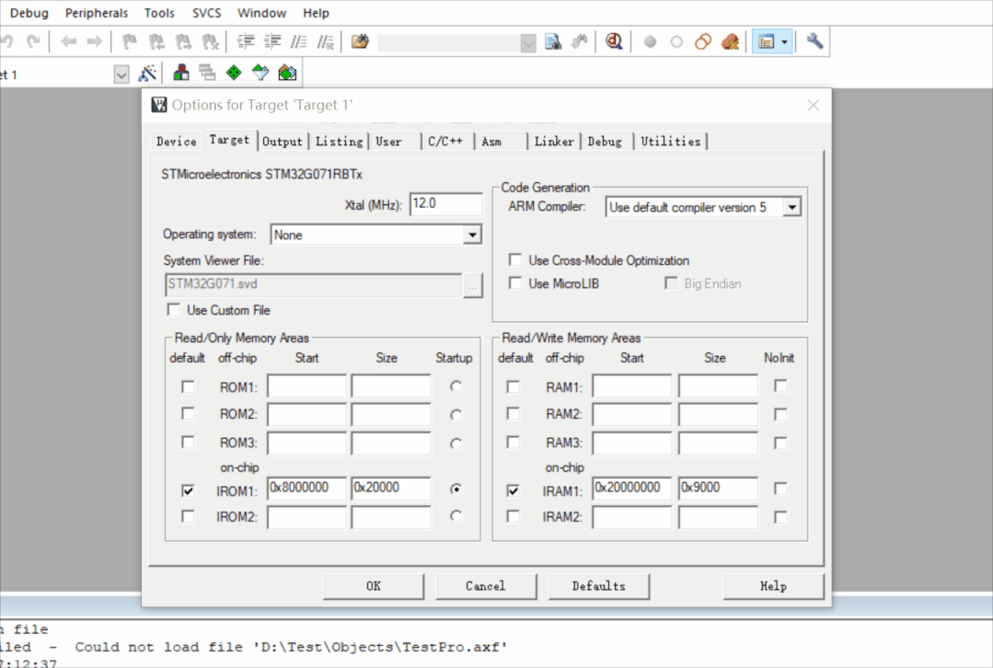Click the Kill All Breakpoints icon
The image size is (993, 668).
pos(730,41)
